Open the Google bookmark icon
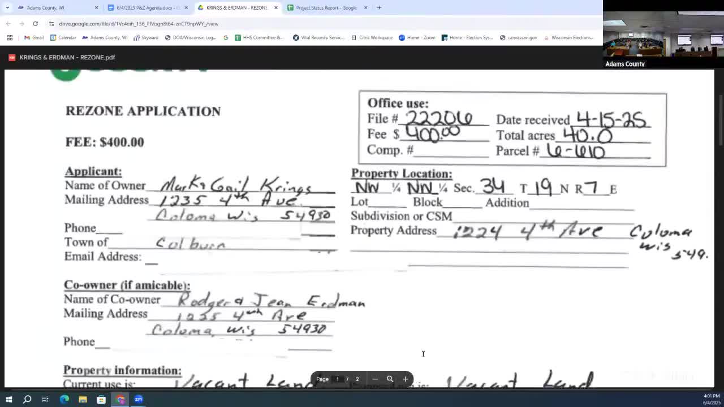This screenshot has height=407, width=724. click(x=226, y=37)
